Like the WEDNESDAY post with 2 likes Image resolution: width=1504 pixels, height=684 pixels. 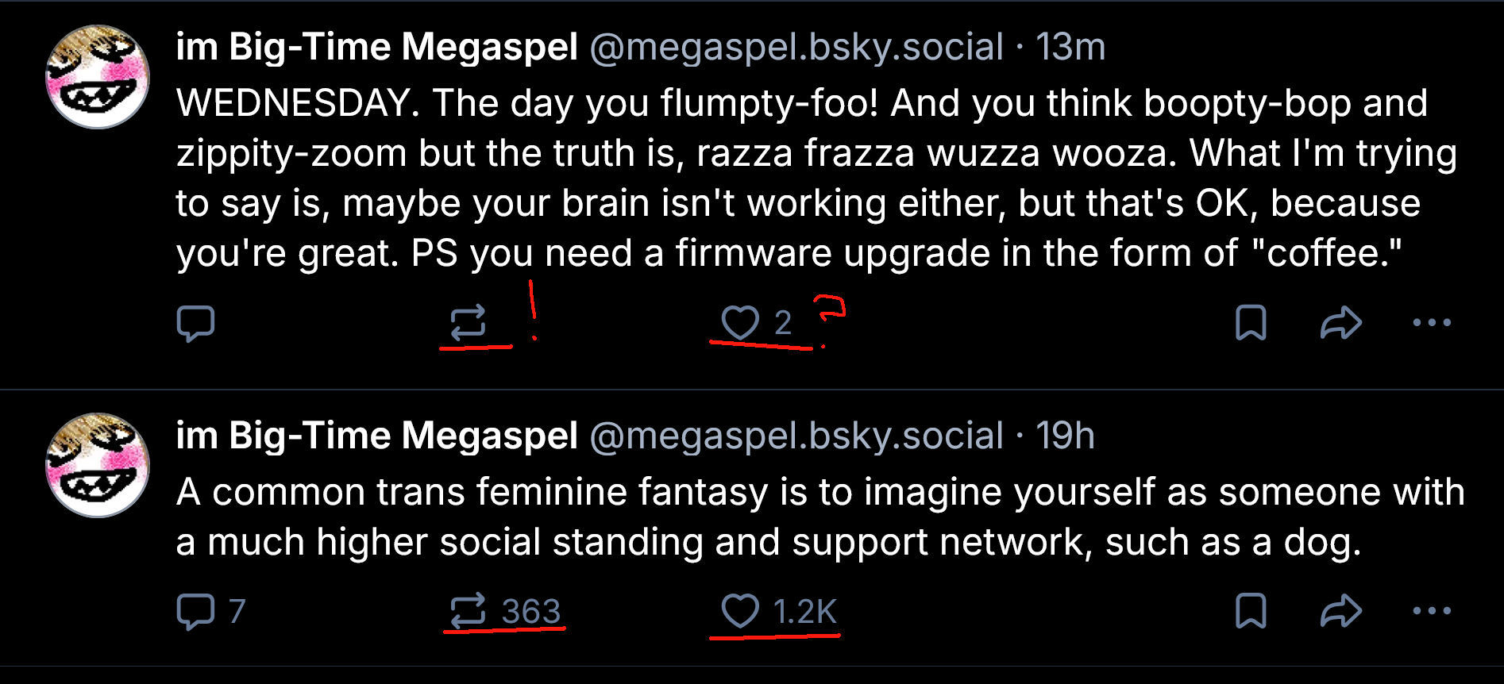(740, 323)
